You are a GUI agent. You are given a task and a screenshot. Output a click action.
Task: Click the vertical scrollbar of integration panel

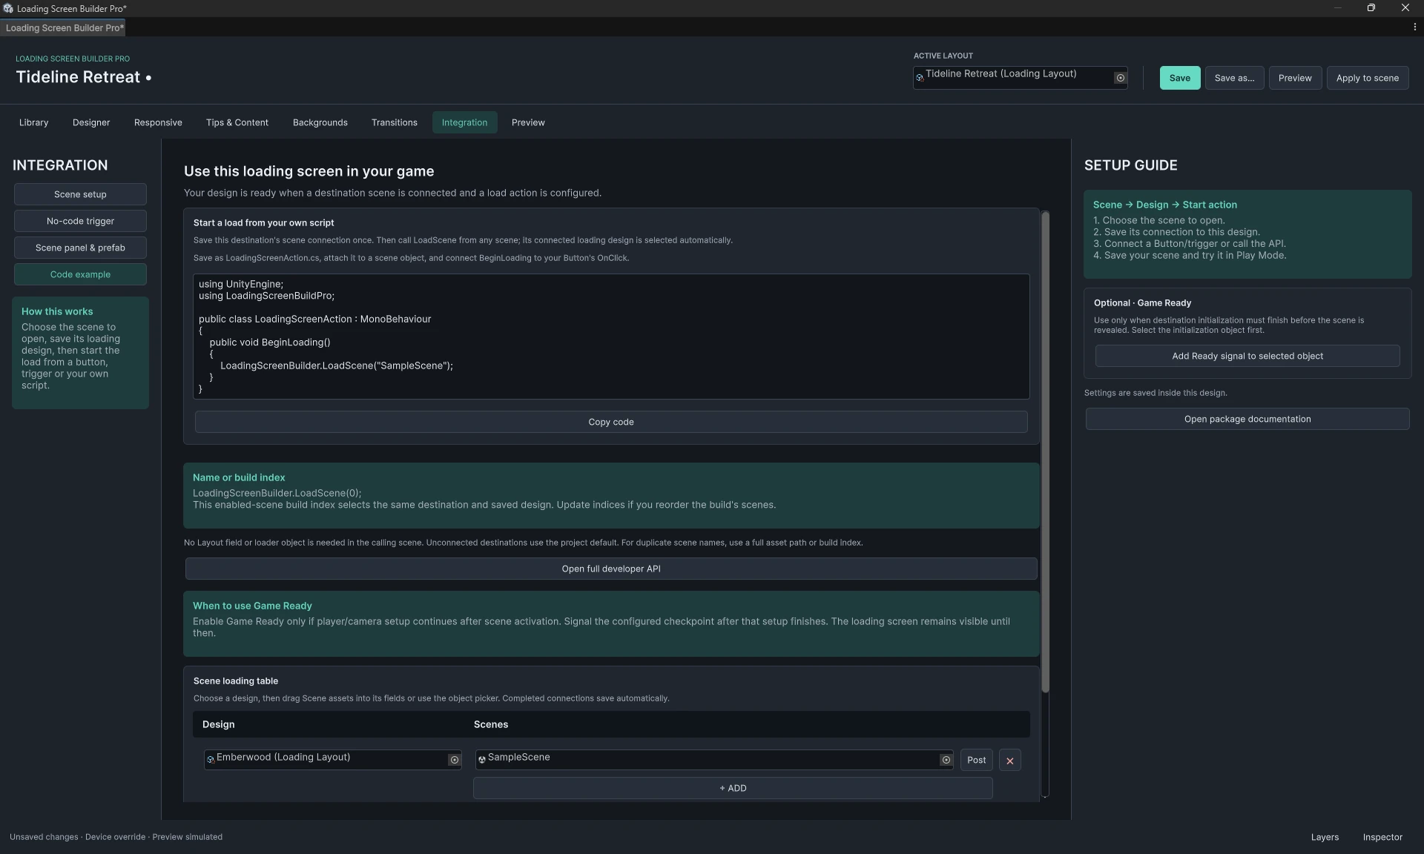(x=1045, y=452)
